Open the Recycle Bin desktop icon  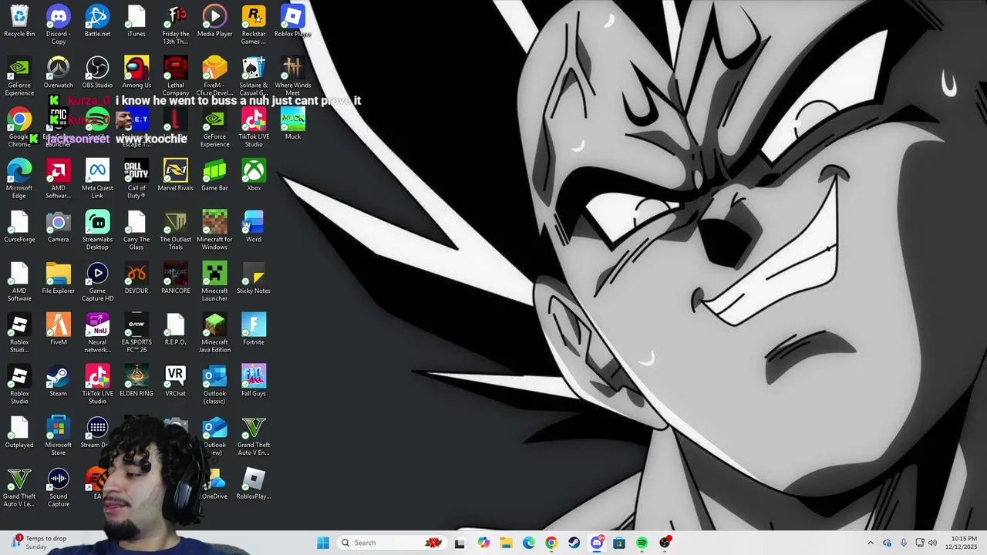pyautogui.click(x=19, y=22)
